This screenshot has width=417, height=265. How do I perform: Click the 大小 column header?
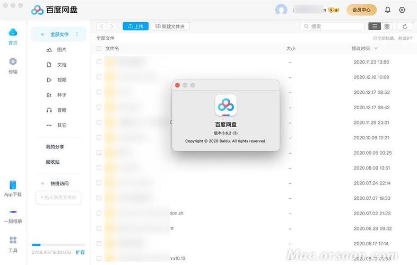tap(291, 48)
